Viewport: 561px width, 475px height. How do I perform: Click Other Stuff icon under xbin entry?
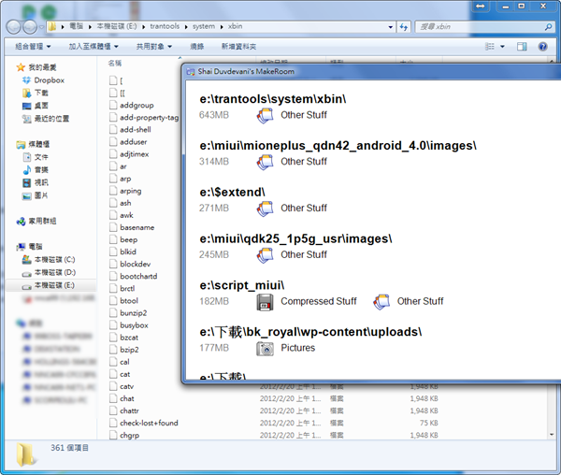(265, 116)
